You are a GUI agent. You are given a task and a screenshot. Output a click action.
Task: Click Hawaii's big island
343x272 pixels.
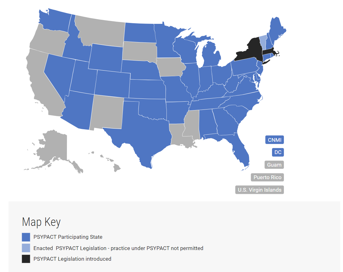117,168
